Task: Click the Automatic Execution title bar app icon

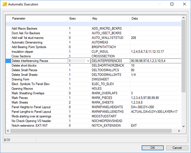Action: tap(4, 4)
